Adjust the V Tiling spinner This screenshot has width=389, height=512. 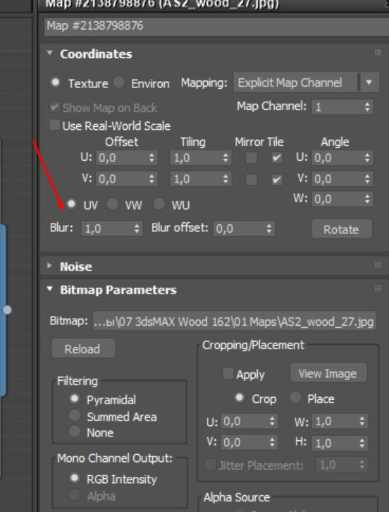pyautogui.click(x=226, y=179)
